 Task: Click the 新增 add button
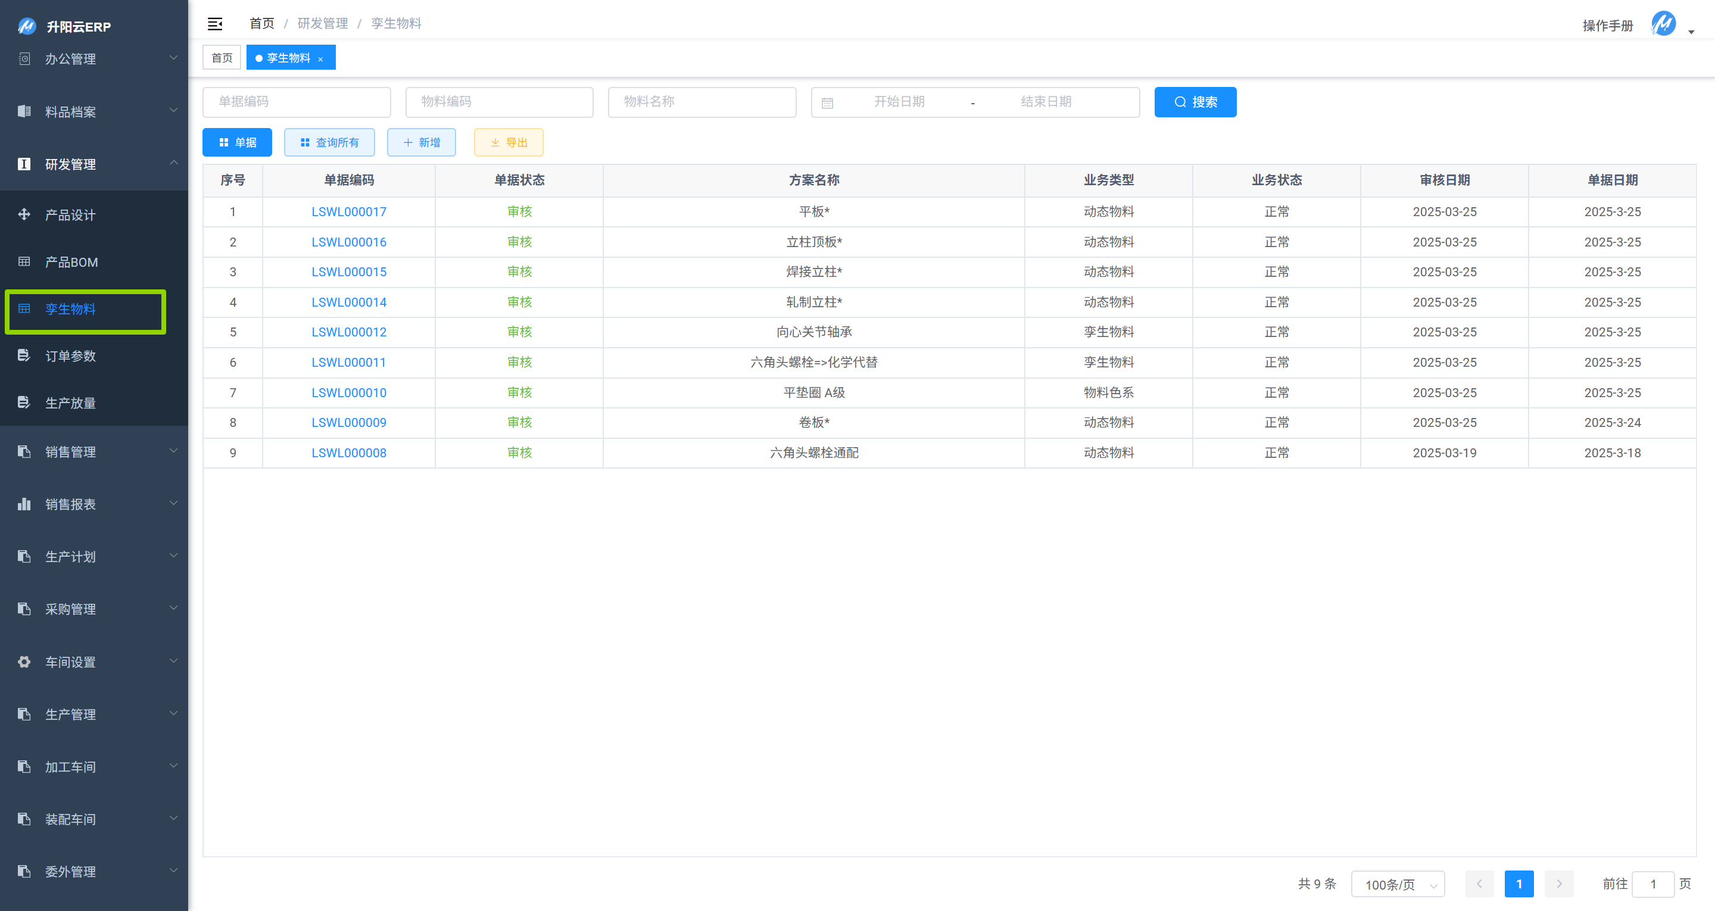pyautogui.click(x=421, y=142)
